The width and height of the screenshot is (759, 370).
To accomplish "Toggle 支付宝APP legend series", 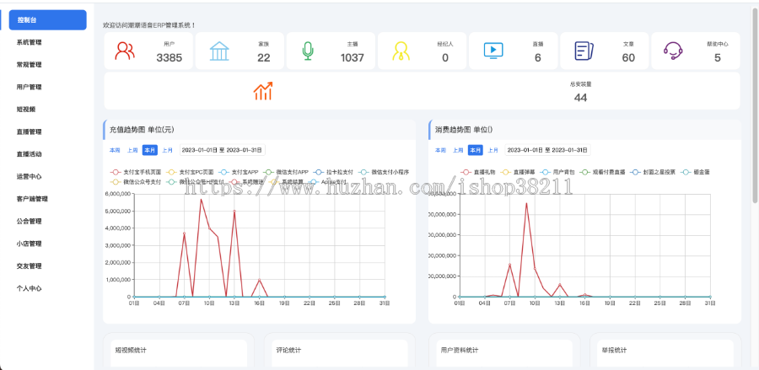I will pos(240,172).
